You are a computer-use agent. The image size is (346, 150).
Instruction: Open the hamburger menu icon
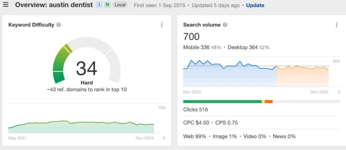pyautogui.click(x=6, y=5)
